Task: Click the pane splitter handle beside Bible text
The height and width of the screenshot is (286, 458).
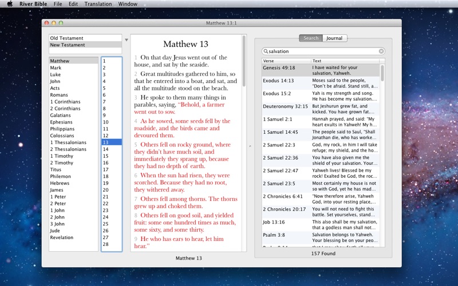Action: click(x=250, y=146)
